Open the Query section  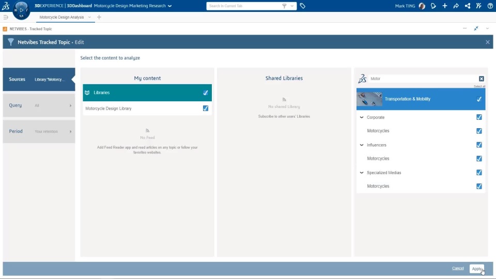(39, 105)
